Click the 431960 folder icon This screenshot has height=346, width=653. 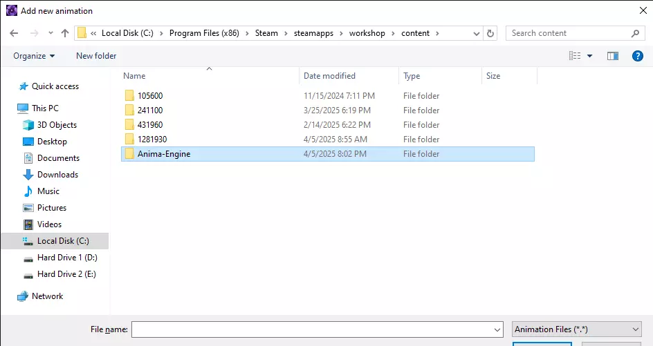click(x=129, y=125)
